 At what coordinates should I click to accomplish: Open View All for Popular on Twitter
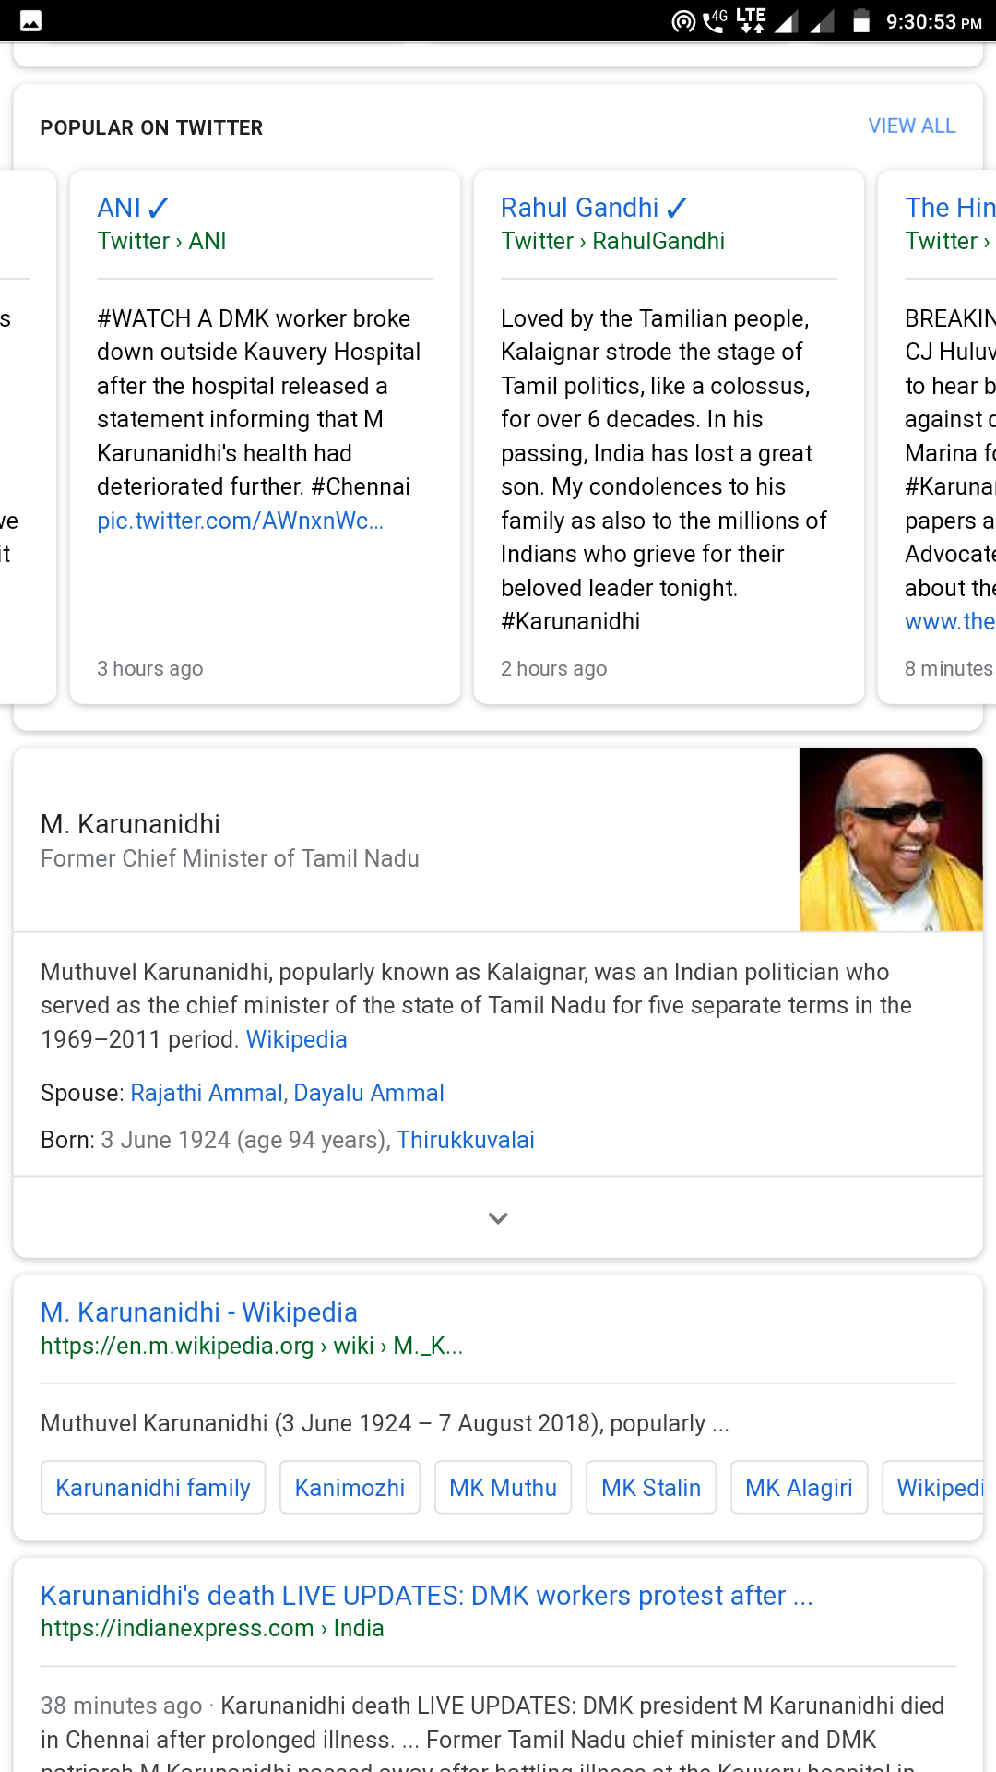[x=911, y=126]
